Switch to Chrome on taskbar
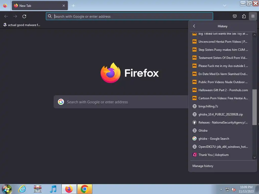 pos(84,189)
